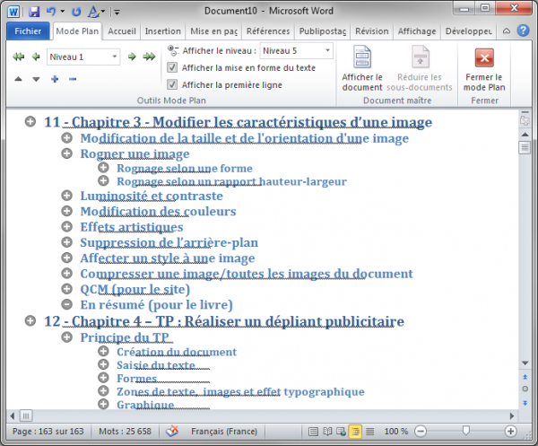Click the Move Up triangle in outline tools
The height and width of the screenshot is (446, 538).
pos(19,80)
